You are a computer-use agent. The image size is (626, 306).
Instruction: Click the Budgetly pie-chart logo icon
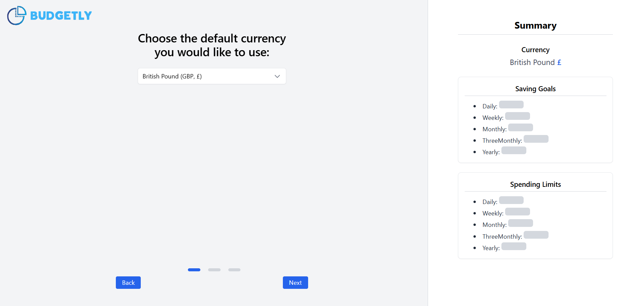click(x=17, y=15)
